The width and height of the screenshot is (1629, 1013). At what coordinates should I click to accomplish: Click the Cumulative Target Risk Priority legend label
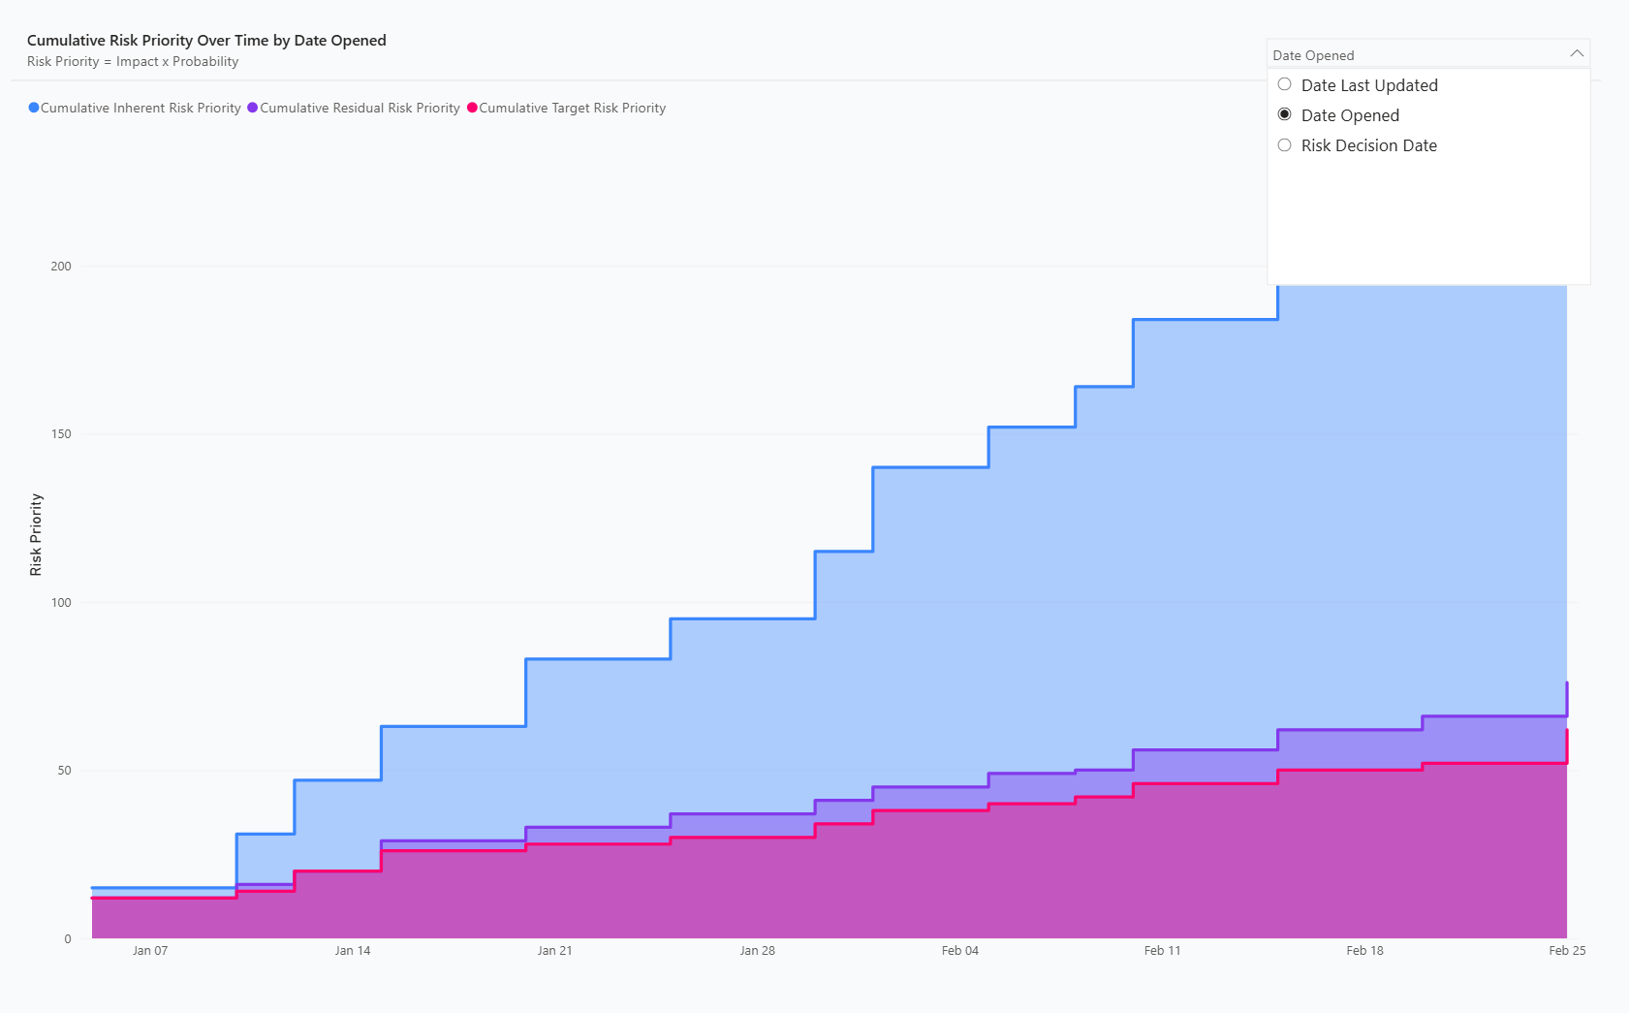[x=572, y=108]
